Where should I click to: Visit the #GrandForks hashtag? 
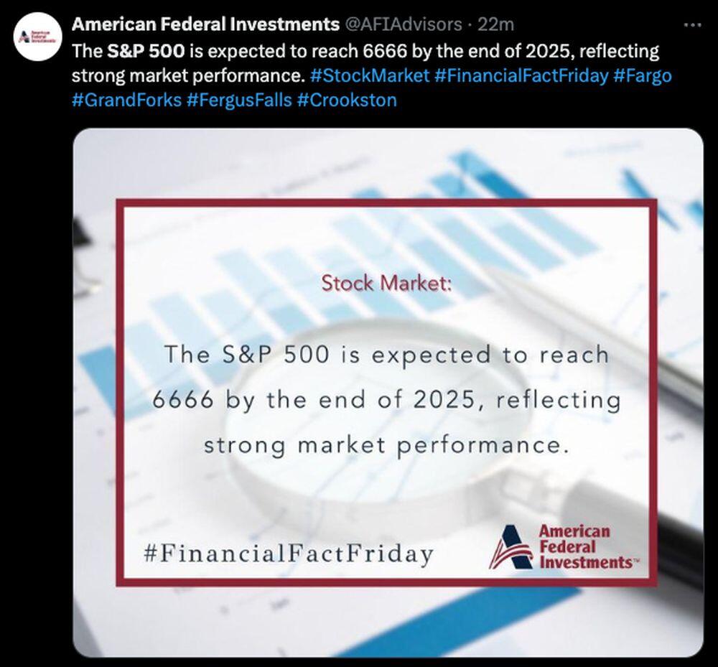[x=126, y=99]
